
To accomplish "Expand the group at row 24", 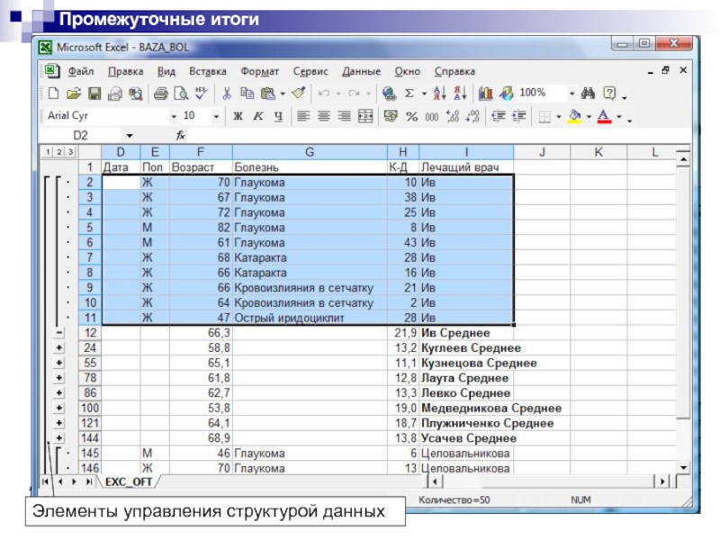I will (58, 348).
